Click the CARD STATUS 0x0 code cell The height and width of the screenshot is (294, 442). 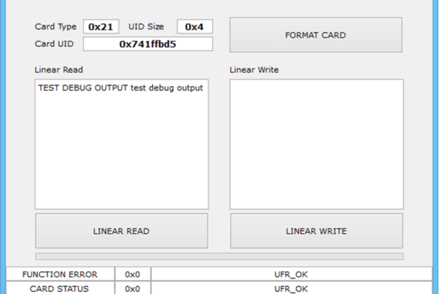[133, 289]
